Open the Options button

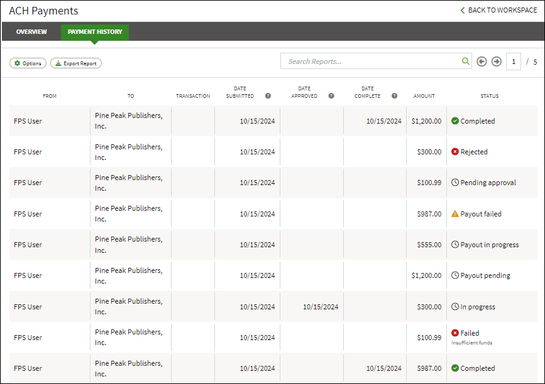[28, 63]
